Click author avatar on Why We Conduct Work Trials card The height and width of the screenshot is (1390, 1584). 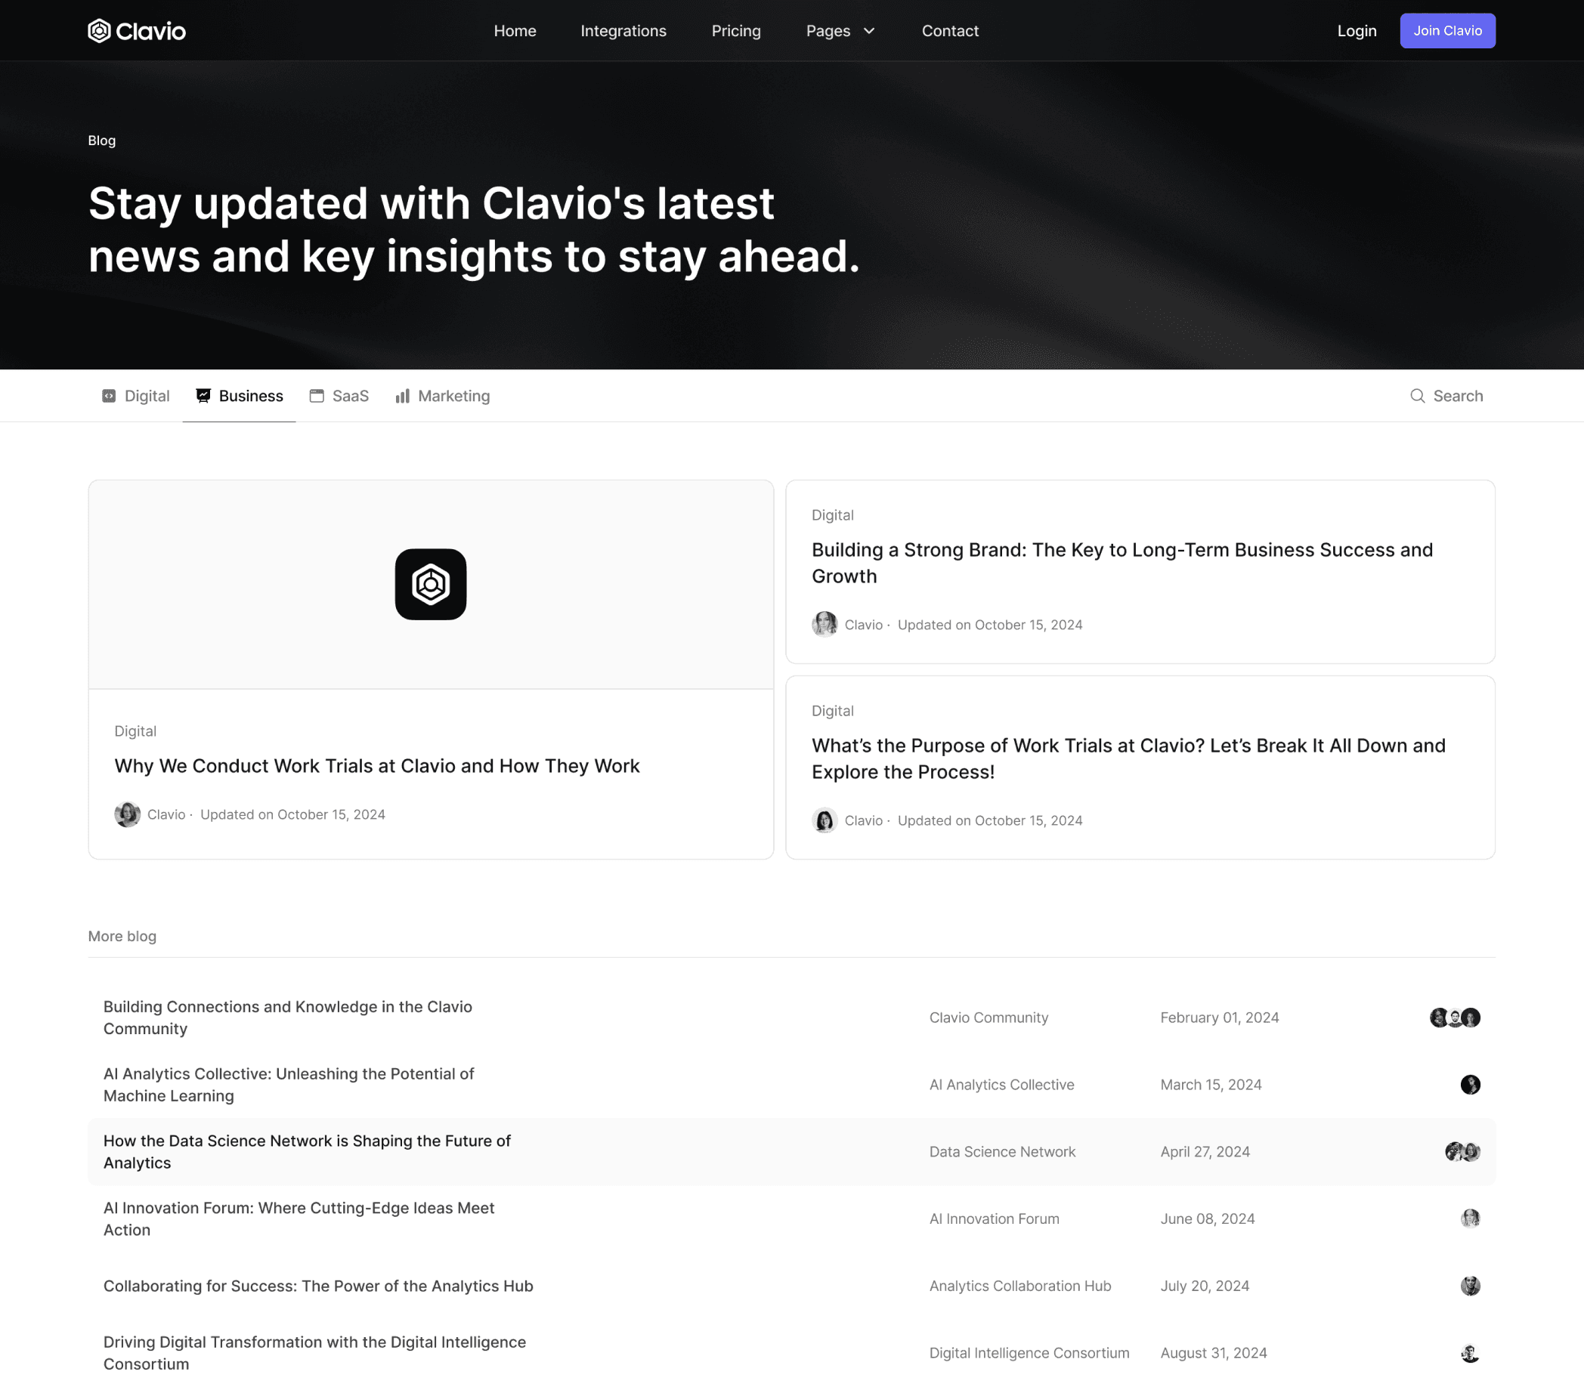[127, 814]
